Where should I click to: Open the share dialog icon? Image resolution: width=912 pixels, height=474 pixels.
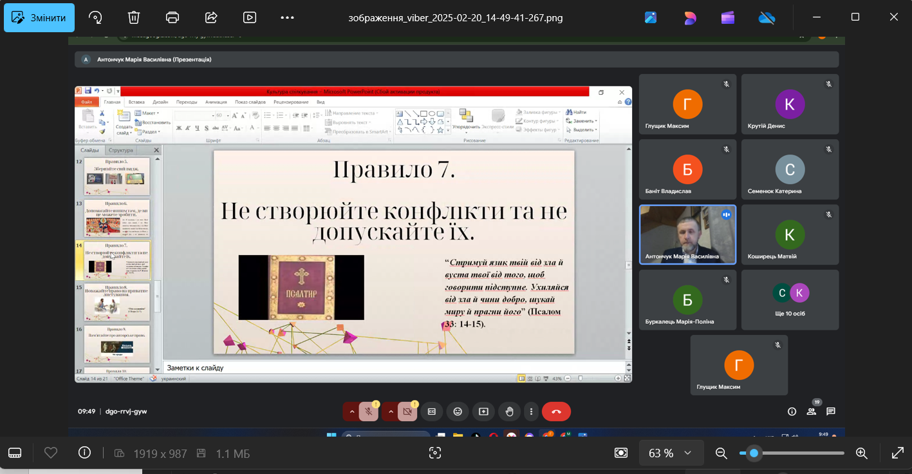click(x=210, y=17)
